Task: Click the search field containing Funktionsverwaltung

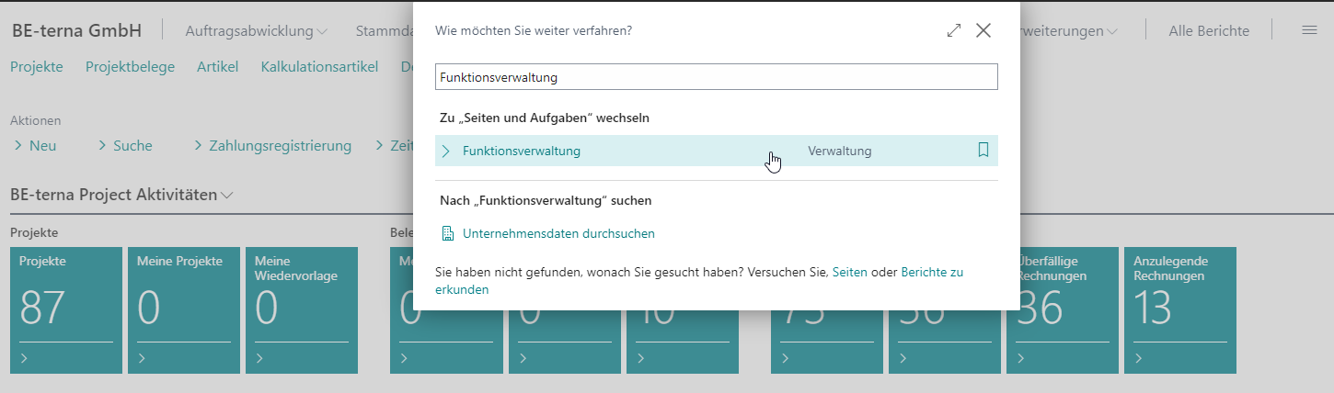Action: 716,77
